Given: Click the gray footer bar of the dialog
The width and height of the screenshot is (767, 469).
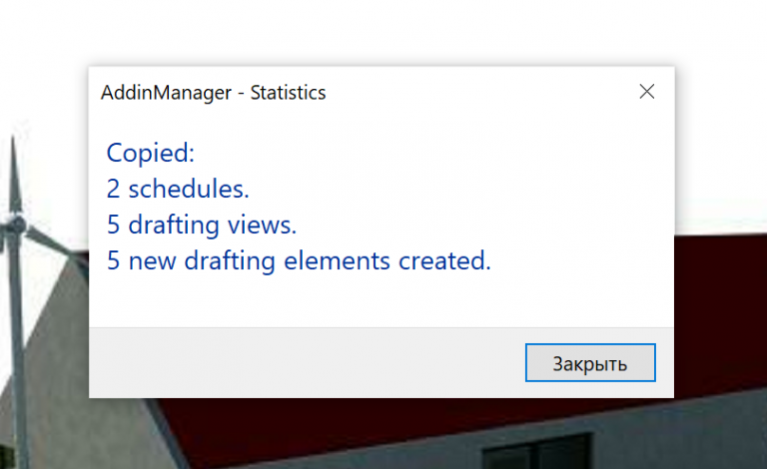Looking at the screenshot, I should (300, 362).
